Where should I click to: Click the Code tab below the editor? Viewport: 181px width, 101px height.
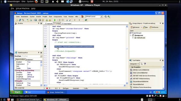click(86, 88)
